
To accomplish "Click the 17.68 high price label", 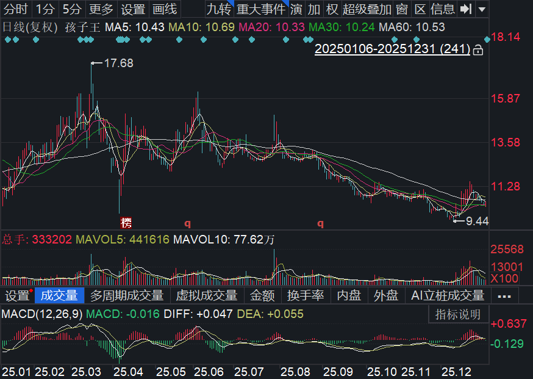I will 118,63.
